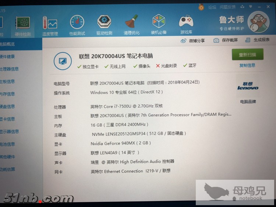Open the 性能测试 performance test gauge
This screenshot has width=276, height=207.
click(x=77, y=25)
